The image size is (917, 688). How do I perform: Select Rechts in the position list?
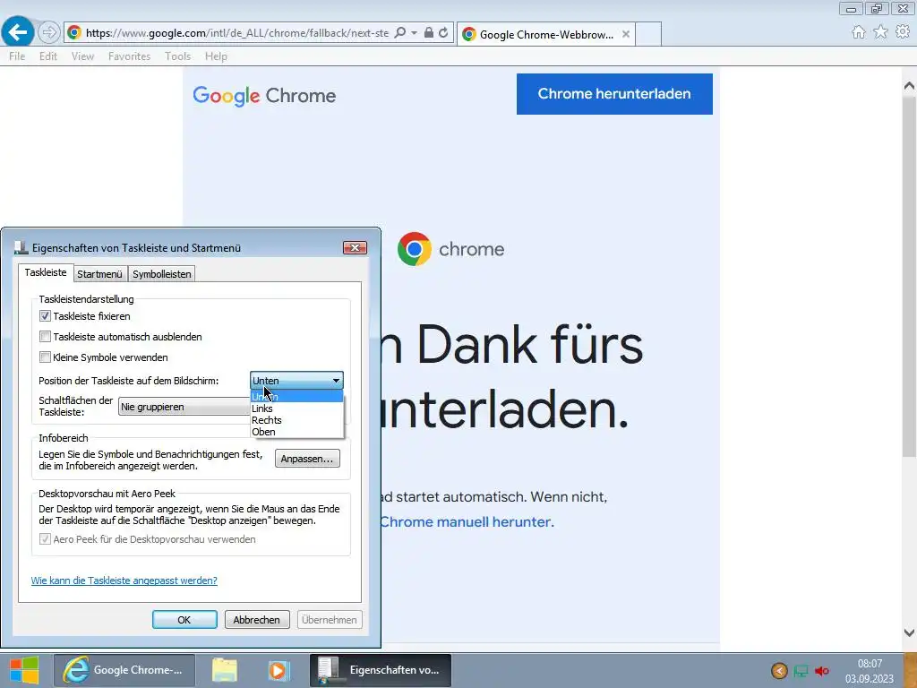click(296, 420)
